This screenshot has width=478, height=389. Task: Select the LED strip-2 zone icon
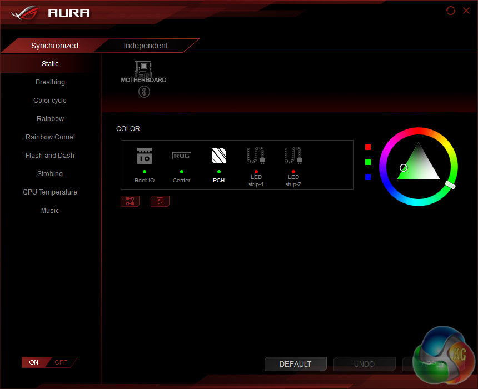(x=293, y=156)
